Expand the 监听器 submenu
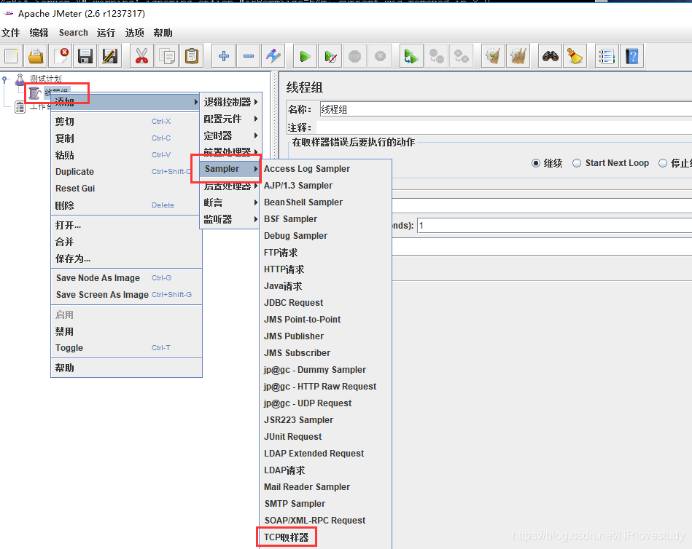 click(231, 219)
